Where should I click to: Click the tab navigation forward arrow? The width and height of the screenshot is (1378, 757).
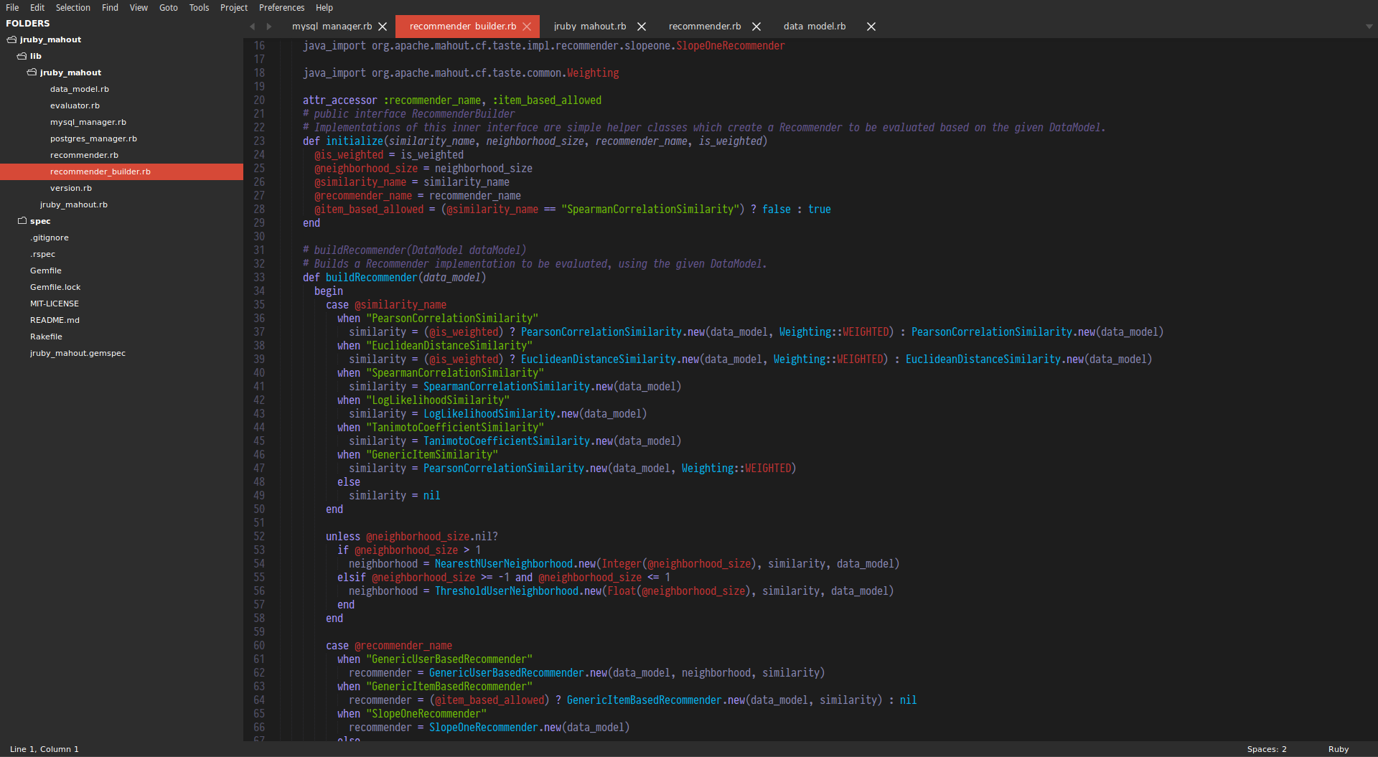click(268, 26)
